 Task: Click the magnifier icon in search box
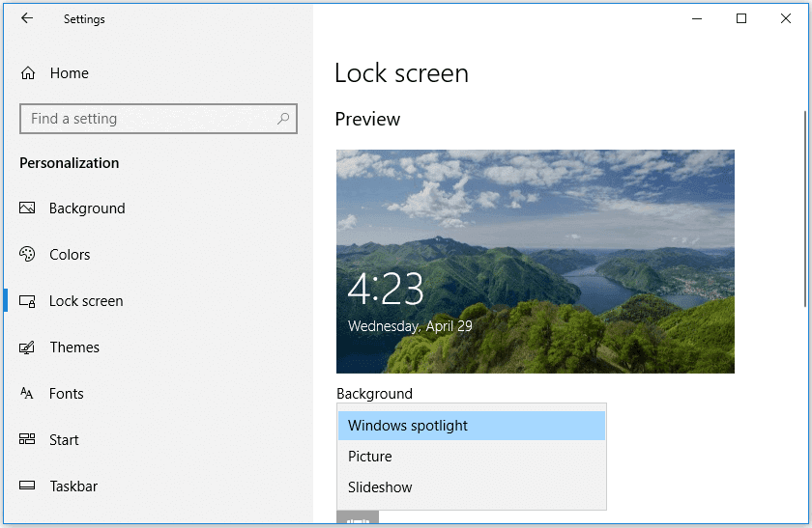click(283, 119)
